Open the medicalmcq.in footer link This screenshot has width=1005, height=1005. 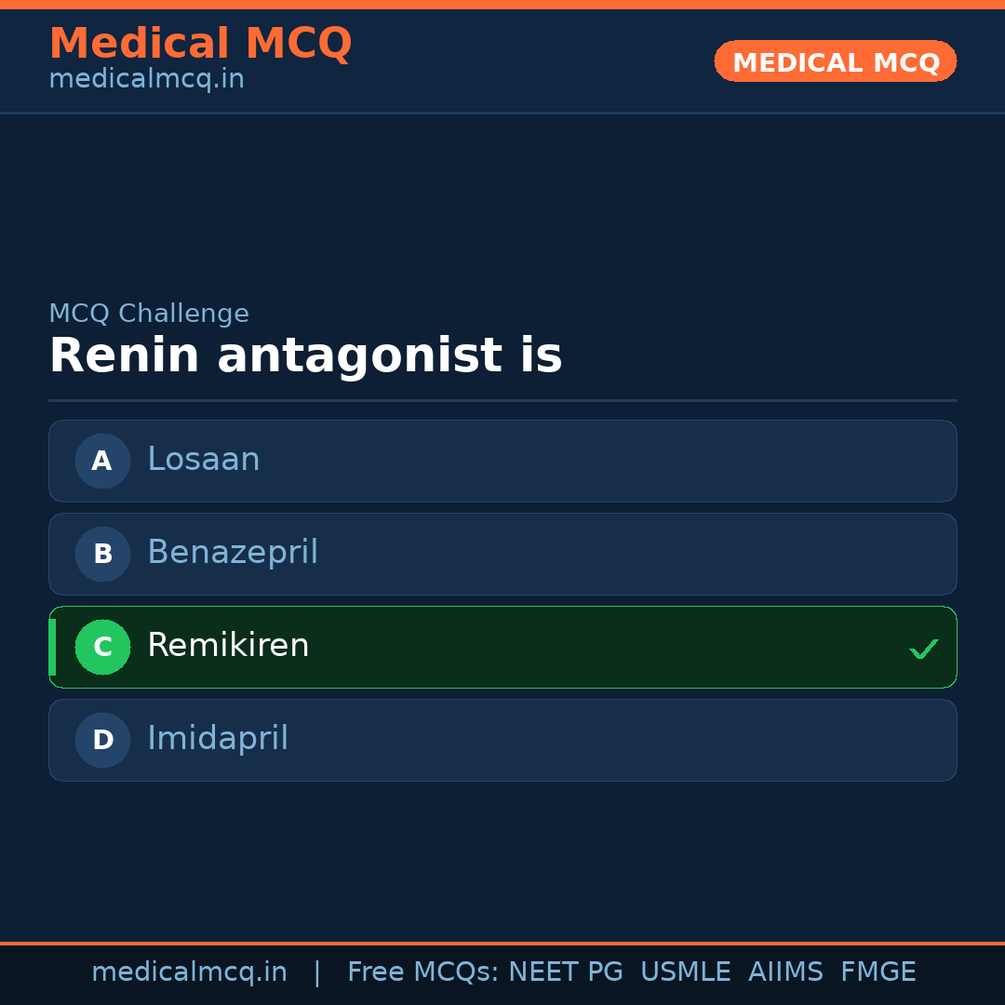coord(190,971)
